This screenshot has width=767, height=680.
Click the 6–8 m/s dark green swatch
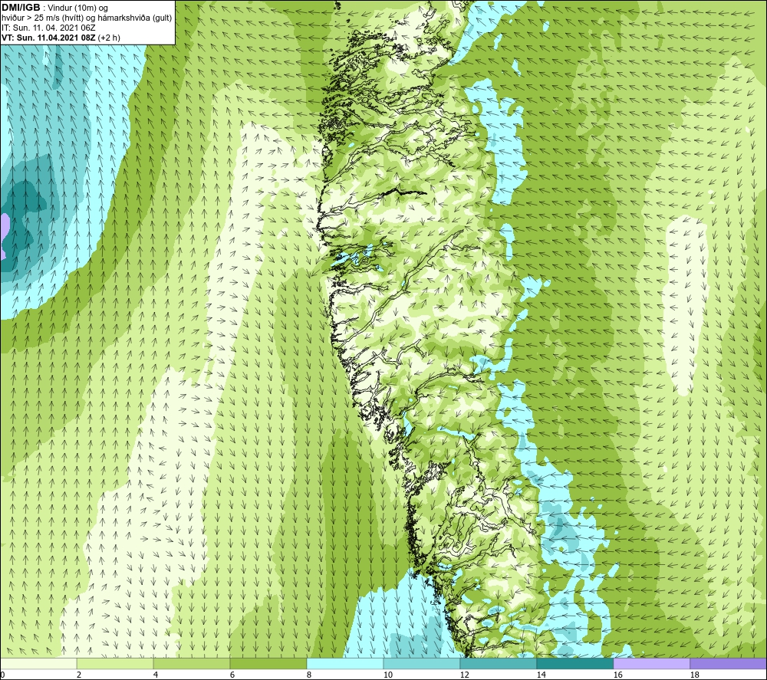(268, 663)
